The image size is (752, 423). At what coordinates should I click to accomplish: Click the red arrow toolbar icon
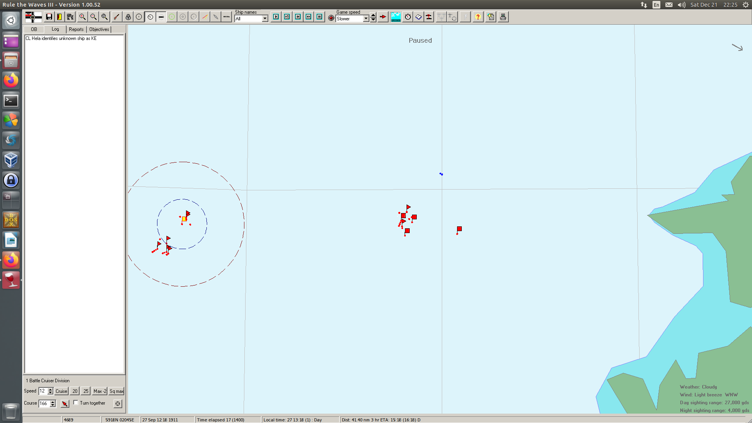pos(383,17)
